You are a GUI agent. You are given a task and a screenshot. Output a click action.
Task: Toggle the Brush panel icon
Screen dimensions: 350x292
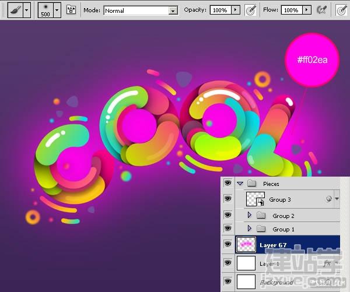71,10
